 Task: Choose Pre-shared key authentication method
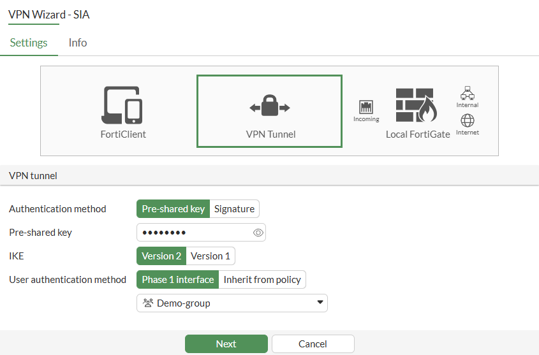[x=174, y=209]
